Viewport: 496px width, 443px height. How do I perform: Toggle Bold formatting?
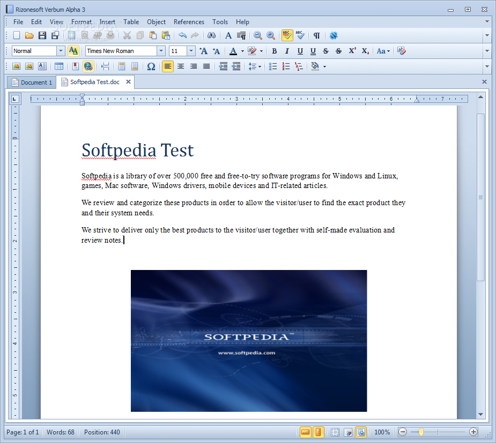coord(274,51)
